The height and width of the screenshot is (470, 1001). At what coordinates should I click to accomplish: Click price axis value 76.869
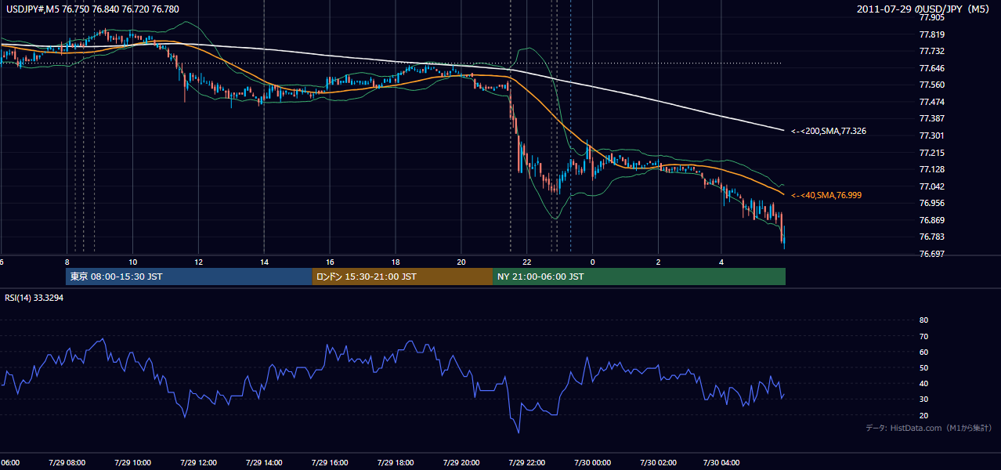tap(931, 220)
